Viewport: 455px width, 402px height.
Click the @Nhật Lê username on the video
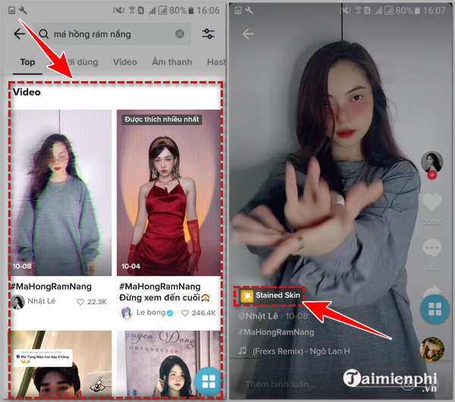point(258,316)
